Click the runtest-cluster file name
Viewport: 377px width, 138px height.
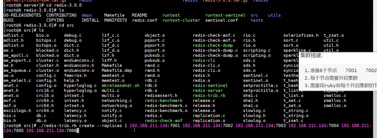[x=181, y=20]
